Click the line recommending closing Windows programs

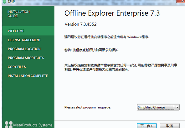click(x=107, y=37)
